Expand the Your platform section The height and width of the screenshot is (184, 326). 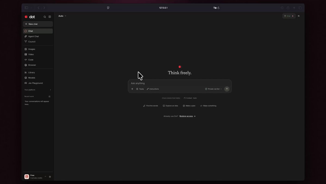pyautogui.click(x=38, y=90)
